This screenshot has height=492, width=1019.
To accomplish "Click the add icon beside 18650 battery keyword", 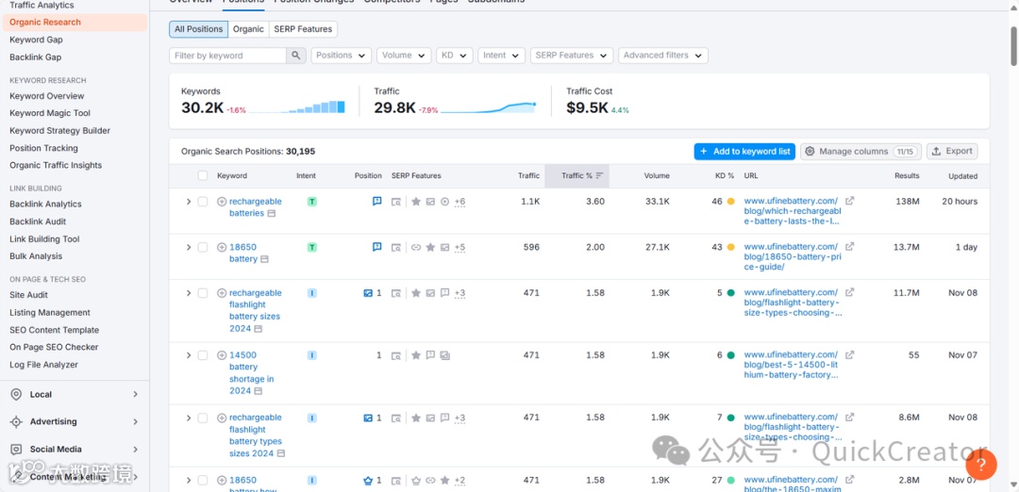I will click(222, 247).
